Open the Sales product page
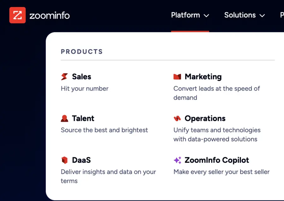The image size is (284, 201). click(81, 76)
